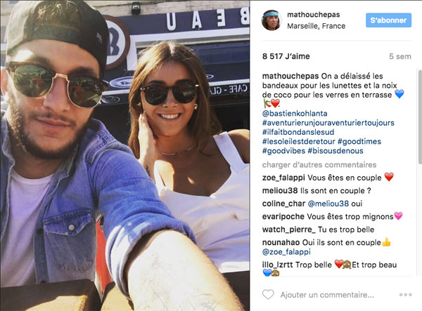Like the post with the heart icon

268,295
